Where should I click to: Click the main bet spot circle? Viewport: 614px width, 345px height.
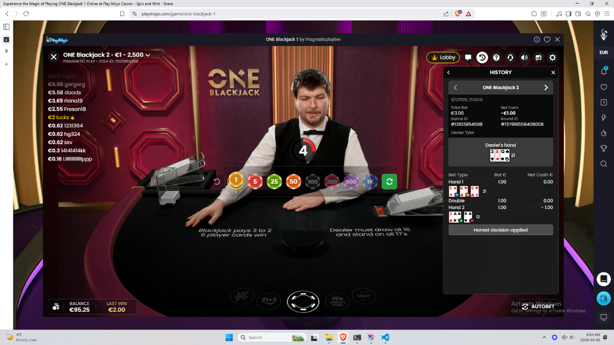[303, 302]
